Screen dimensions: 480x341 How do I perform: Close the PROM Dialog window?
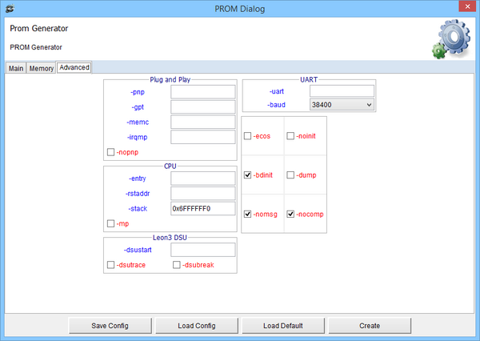coord(467,6)
